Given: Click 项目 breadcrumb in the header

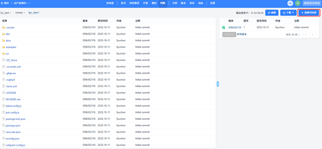Looking at the screenshot, I should point(6,3).
